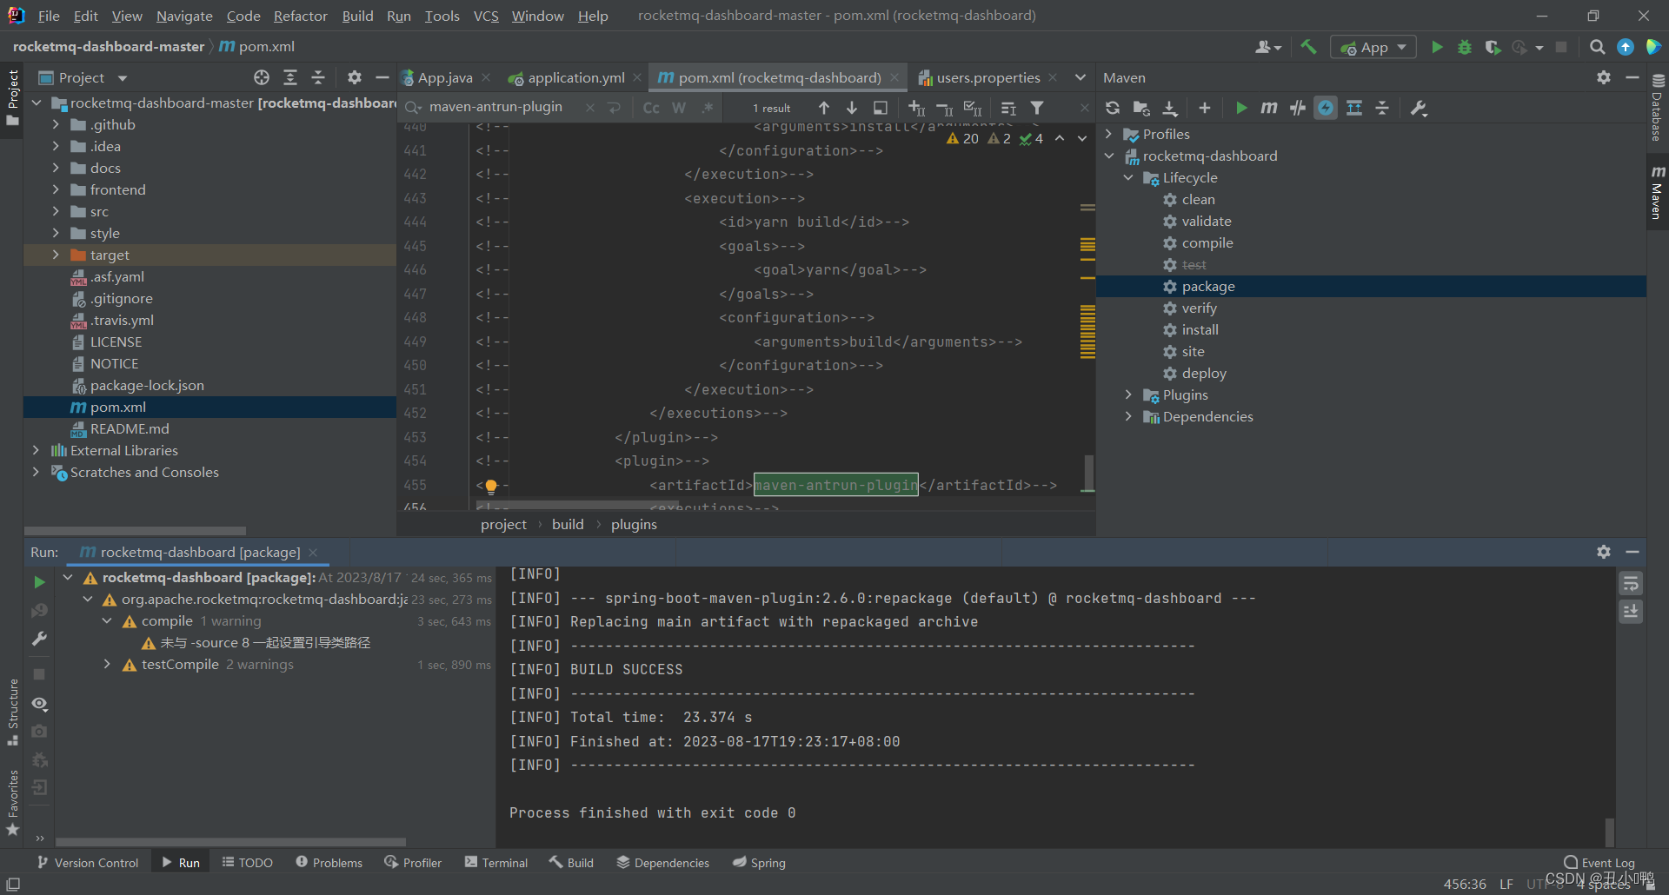Open the debug bug icon in the toolbar
This screenshot has height=895, width=1669.
point(1465,47)
